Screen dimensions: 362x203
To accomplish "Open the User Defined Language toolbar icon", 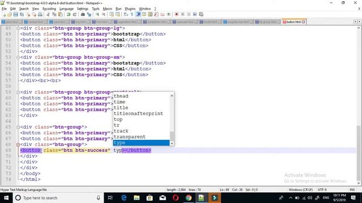I will 144,14.
